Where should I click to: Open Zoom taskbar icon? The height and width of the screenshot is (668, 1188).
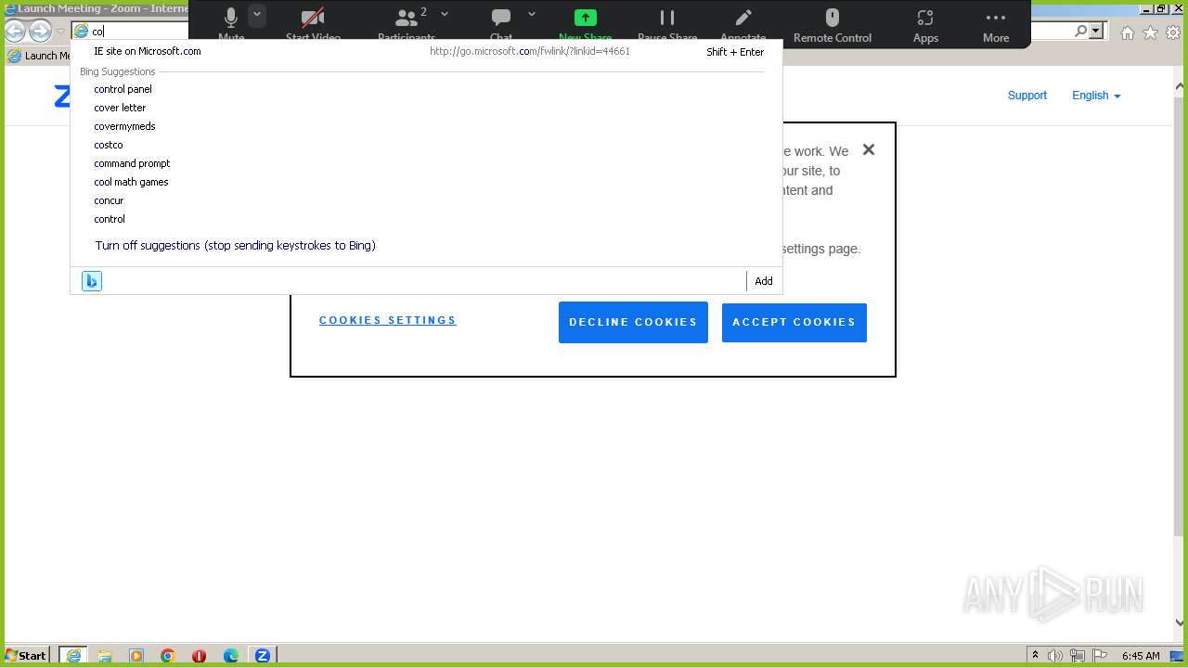pos(263,656)
